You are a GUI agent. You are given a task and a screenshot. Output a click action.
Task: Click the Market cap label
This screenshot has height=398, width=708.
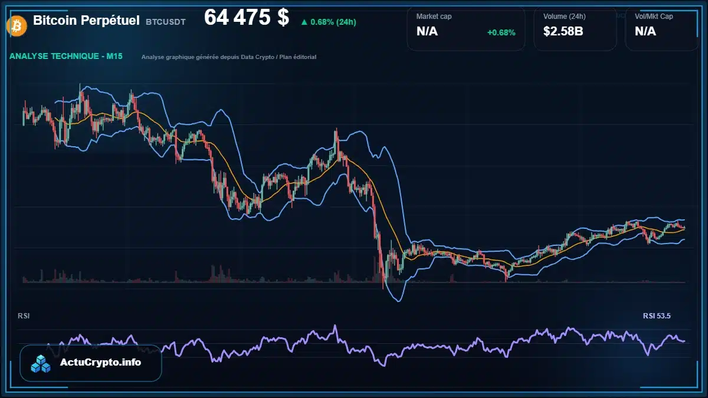coord(434,17)
